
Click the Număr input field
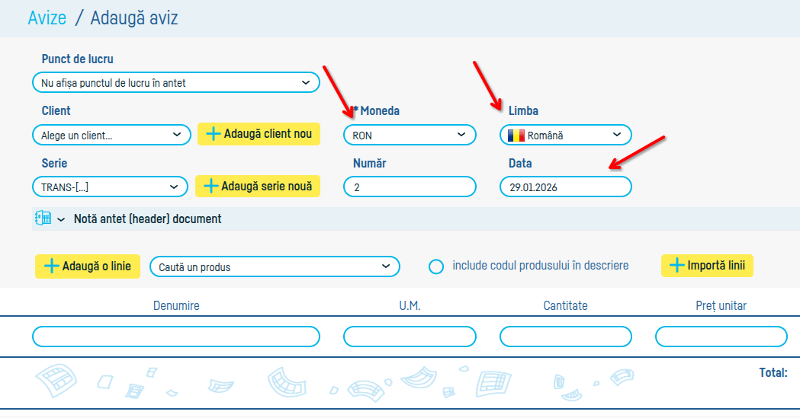(410, 187)
